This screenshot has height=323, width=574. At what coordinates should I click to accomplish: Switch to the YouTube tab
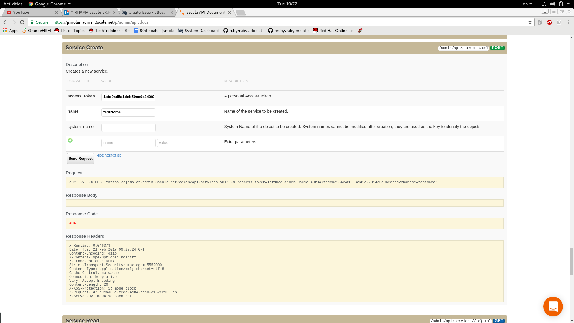click(30, 12)
